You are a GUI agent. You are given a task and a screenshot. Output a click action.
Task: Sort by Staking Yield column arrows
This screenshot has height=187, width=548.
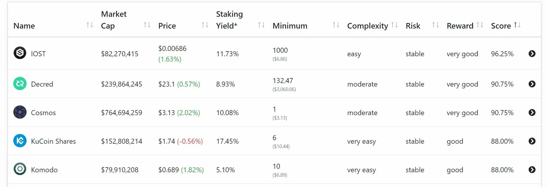[261, 25]
